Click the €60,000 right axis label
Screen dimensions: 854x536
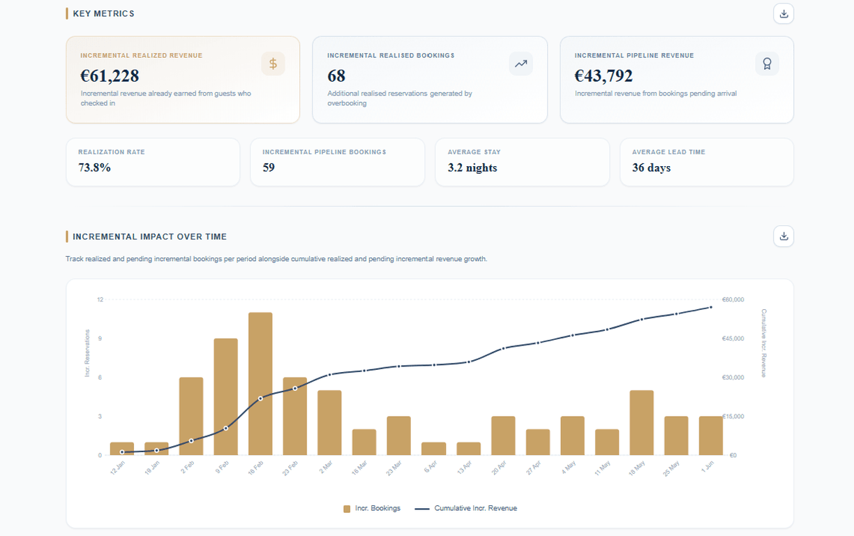click(x=733, y=299)
